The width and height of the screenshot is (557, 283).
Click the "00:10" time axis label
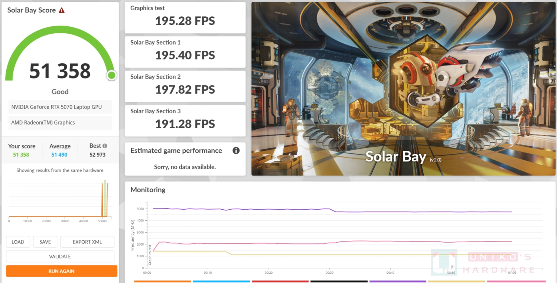point(208,273)
